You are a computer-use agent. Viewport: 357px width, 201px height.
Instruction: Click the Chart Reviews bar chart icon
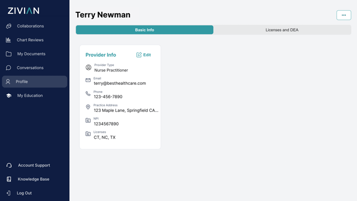coord(8,40)
